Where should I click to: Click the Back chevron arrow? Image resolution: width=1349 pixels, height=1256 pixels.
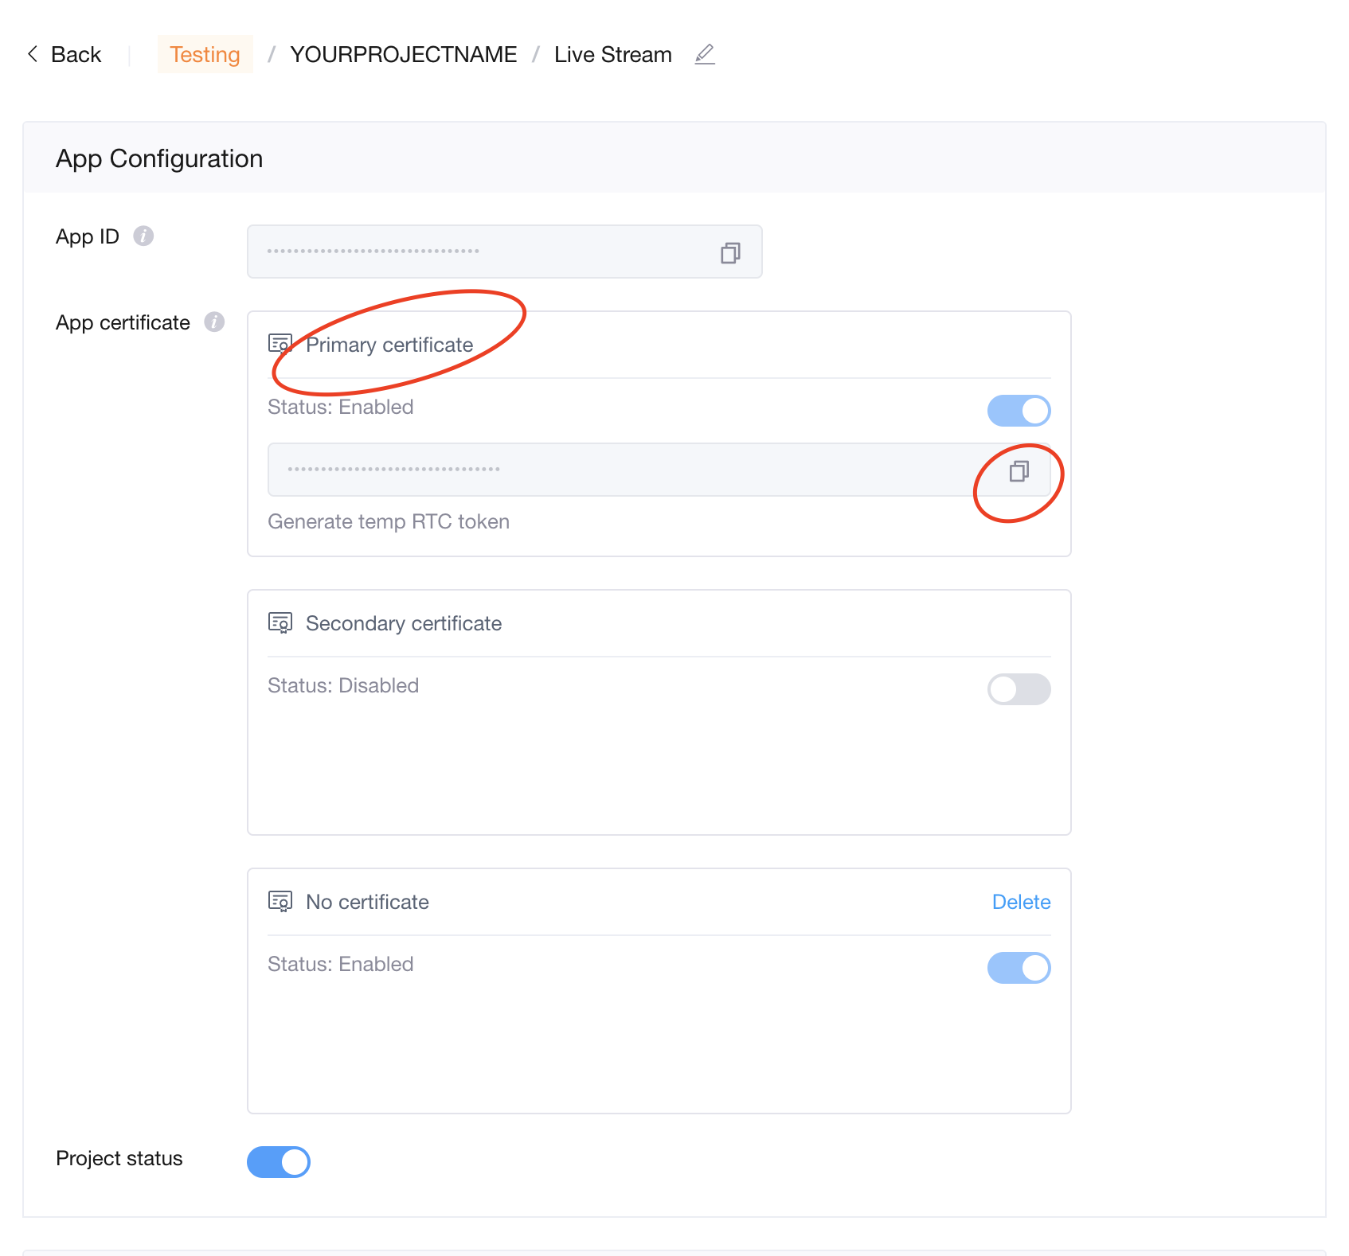pyautogui.click(x=33, y=53)
